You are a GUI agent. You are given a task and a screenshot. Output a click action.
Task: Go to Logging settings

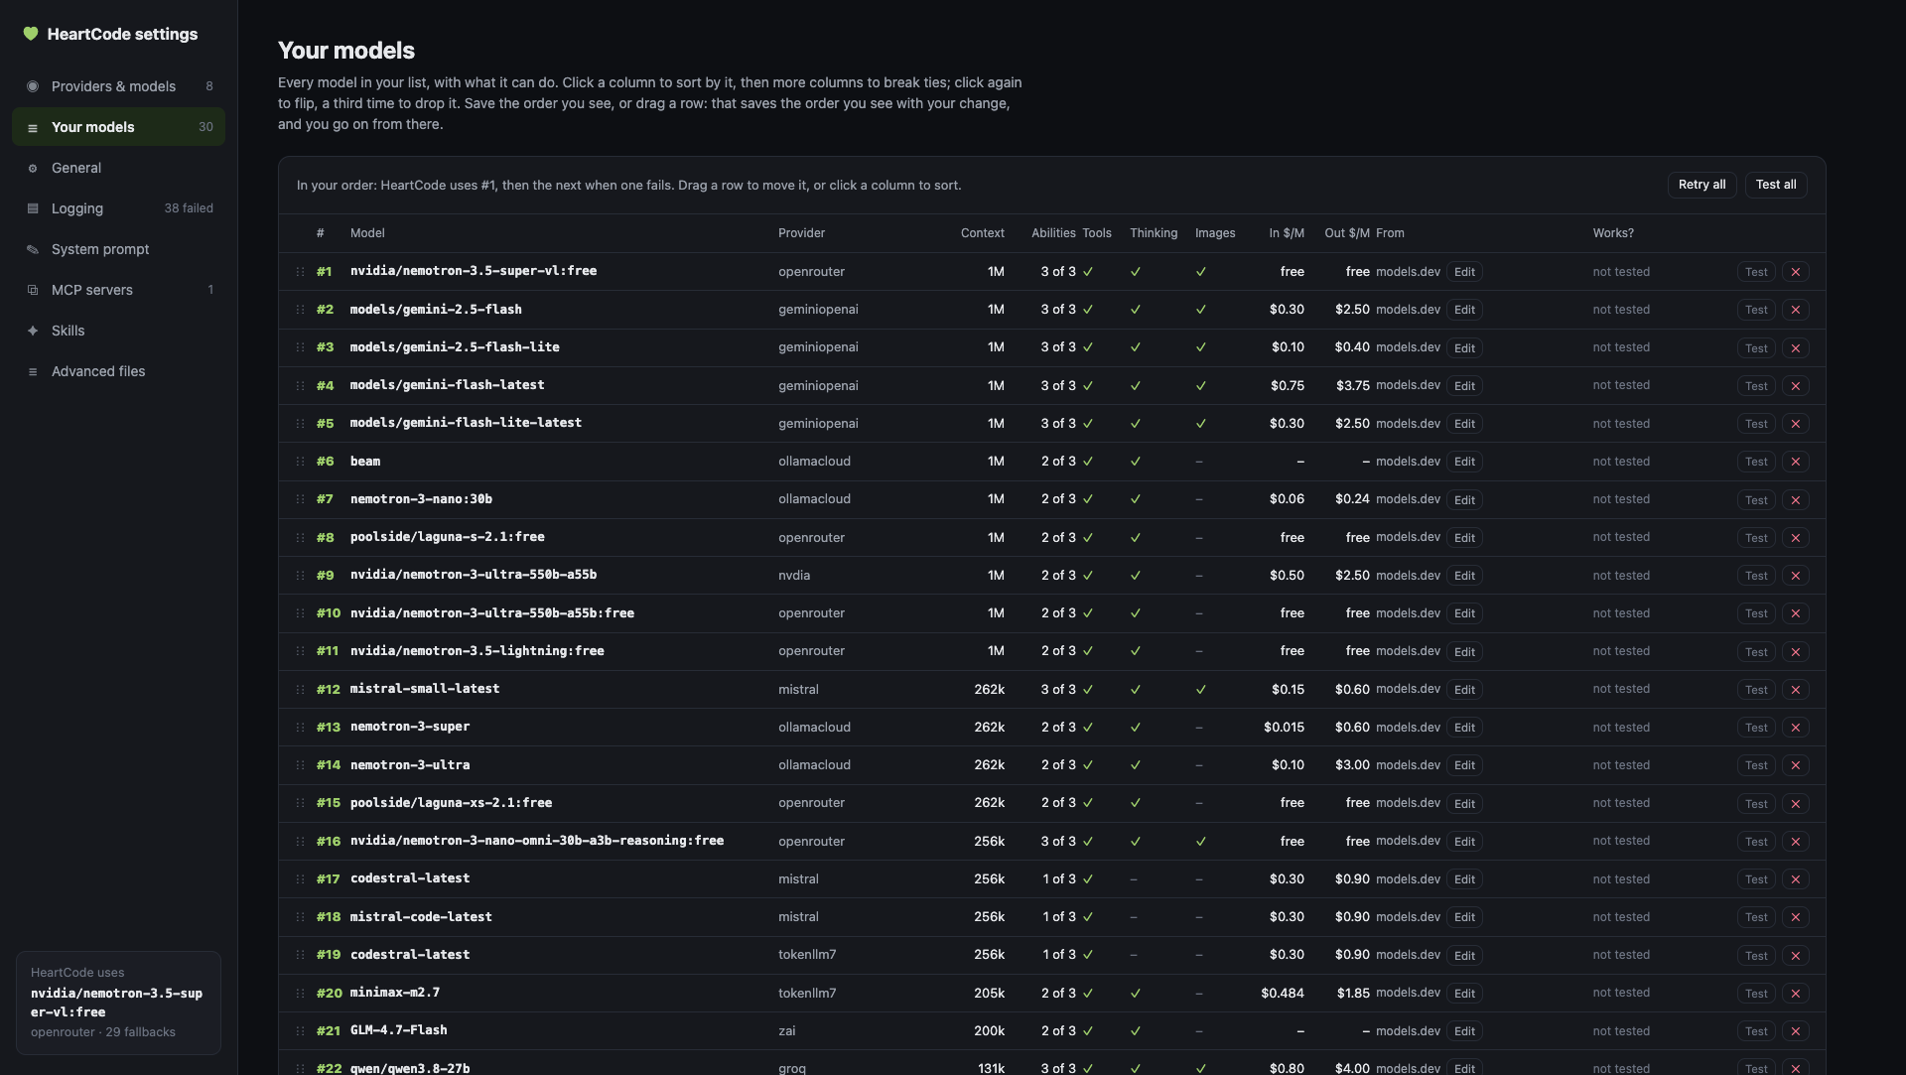118,208
